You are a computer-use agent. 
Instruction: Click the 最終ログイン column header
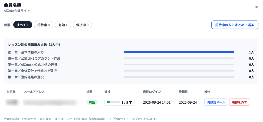[x=152, y=92]
